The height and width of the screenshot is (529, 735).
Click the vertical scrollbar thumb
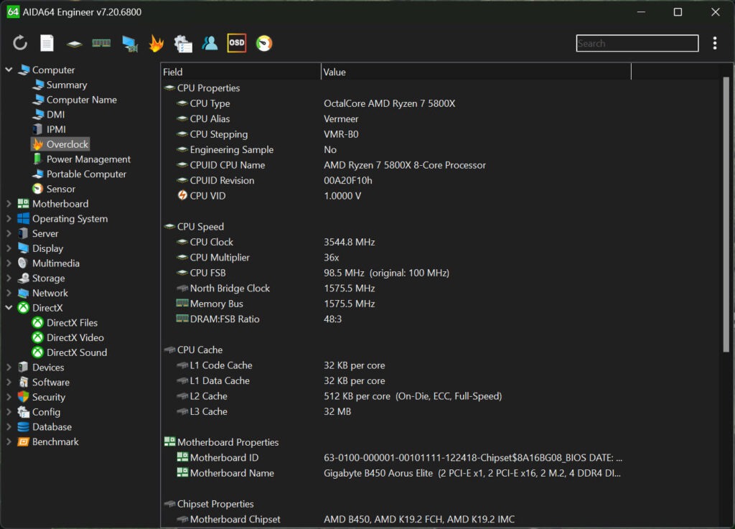point(726,214)
